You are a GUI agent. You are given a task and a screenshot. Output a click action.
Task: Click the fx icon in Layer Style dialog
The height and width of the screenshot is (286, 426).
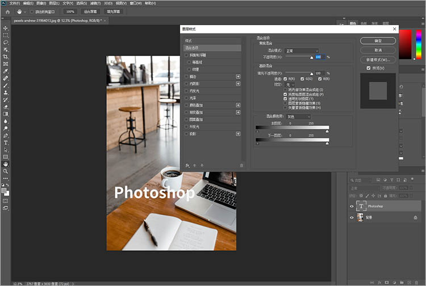coord(187,165)
